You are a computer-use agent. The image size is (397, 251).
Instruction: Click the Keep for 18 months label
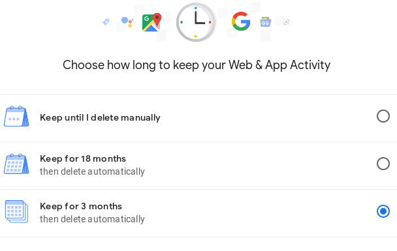(83, 158)
